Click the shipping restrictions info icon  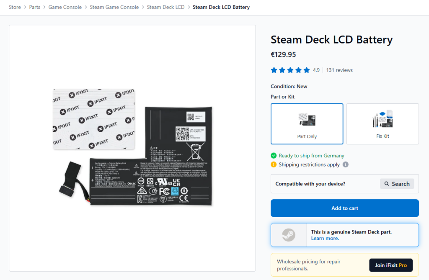coord(346,164)
